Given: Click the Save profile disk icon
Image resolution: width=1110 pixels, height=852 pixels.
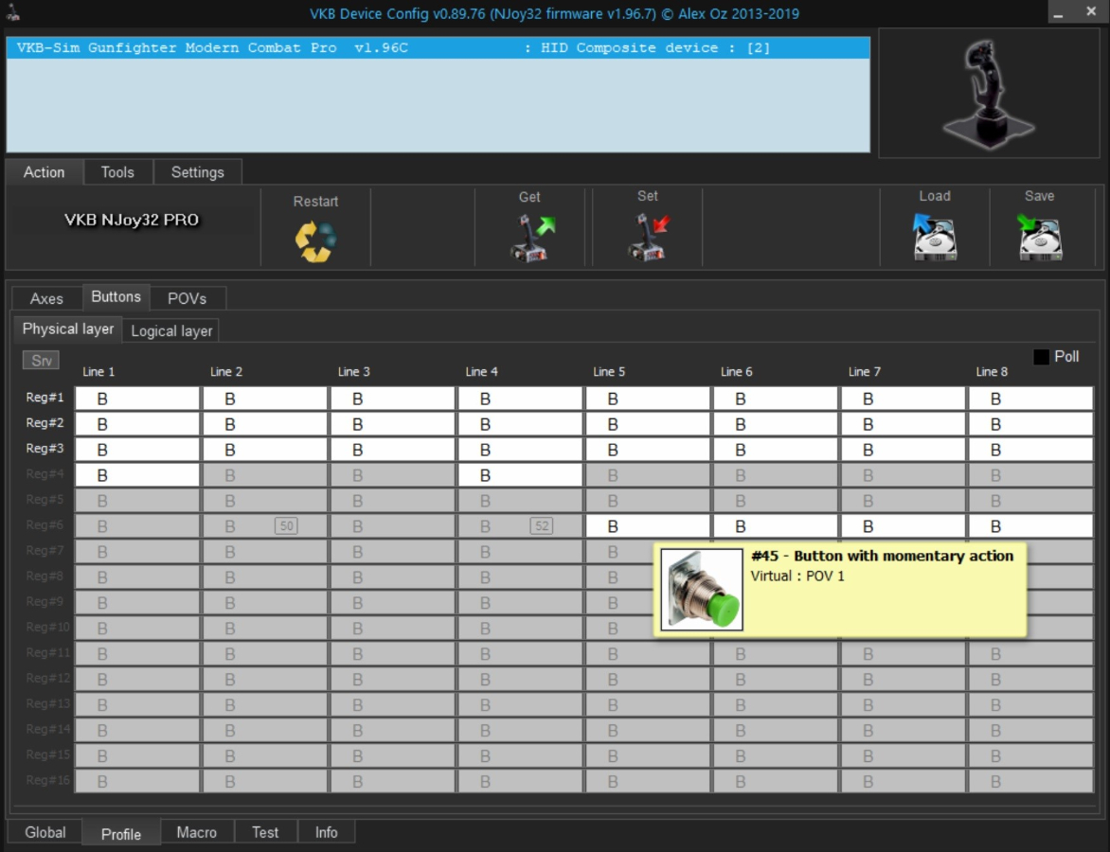Looking at the screenshot, I should pos(1039,237).
